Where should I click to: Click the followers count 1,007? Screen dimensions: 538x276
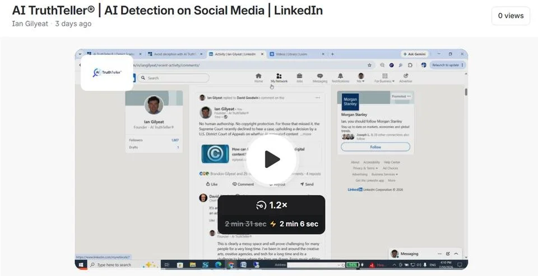point(175,140)
